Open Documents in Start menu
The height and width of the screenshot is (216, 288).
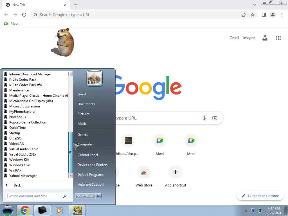click(86, 104)
